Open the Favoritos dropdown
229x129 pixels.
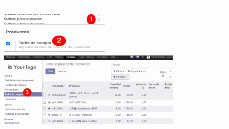(120, 77)
